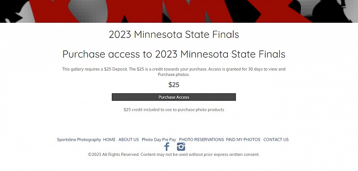The width and height of the screenshot is (358, 171).
Task: Navigate to FIND MY PHOTOS
Action: [243, 140]
